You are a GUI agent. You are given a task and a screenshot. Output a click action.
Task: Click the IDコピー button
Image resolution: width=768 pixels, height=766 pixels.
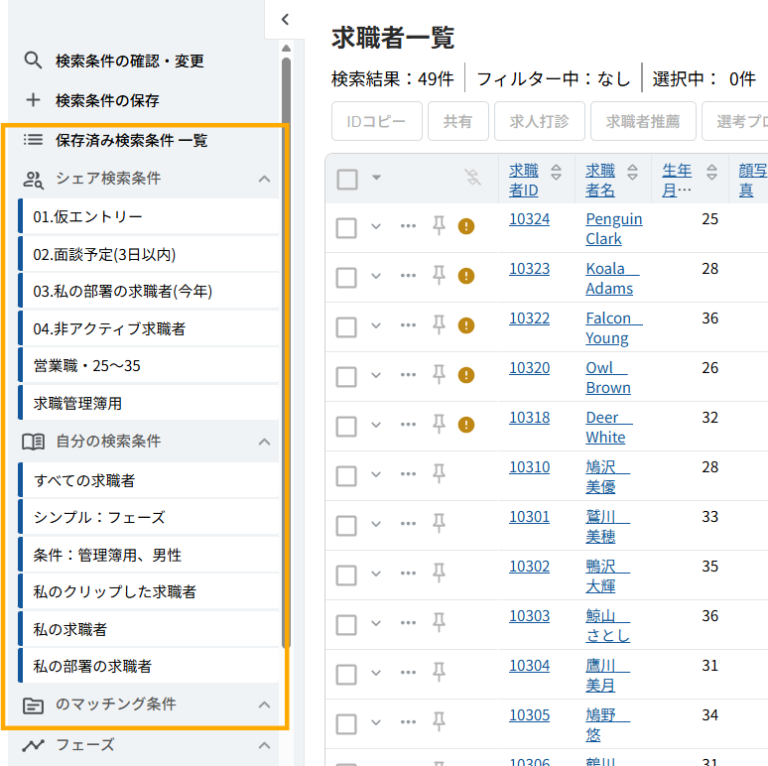[x=376, y=122]
